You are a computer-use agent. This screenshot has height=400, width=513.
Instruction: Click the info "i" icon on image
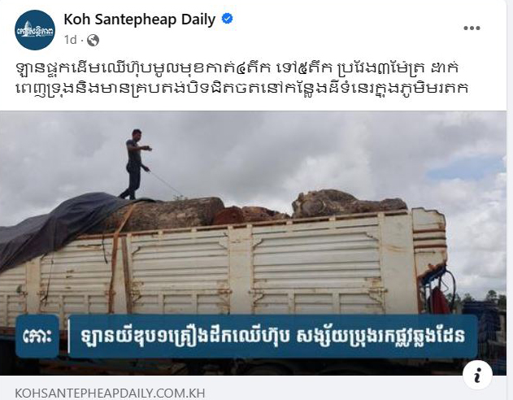478,376
